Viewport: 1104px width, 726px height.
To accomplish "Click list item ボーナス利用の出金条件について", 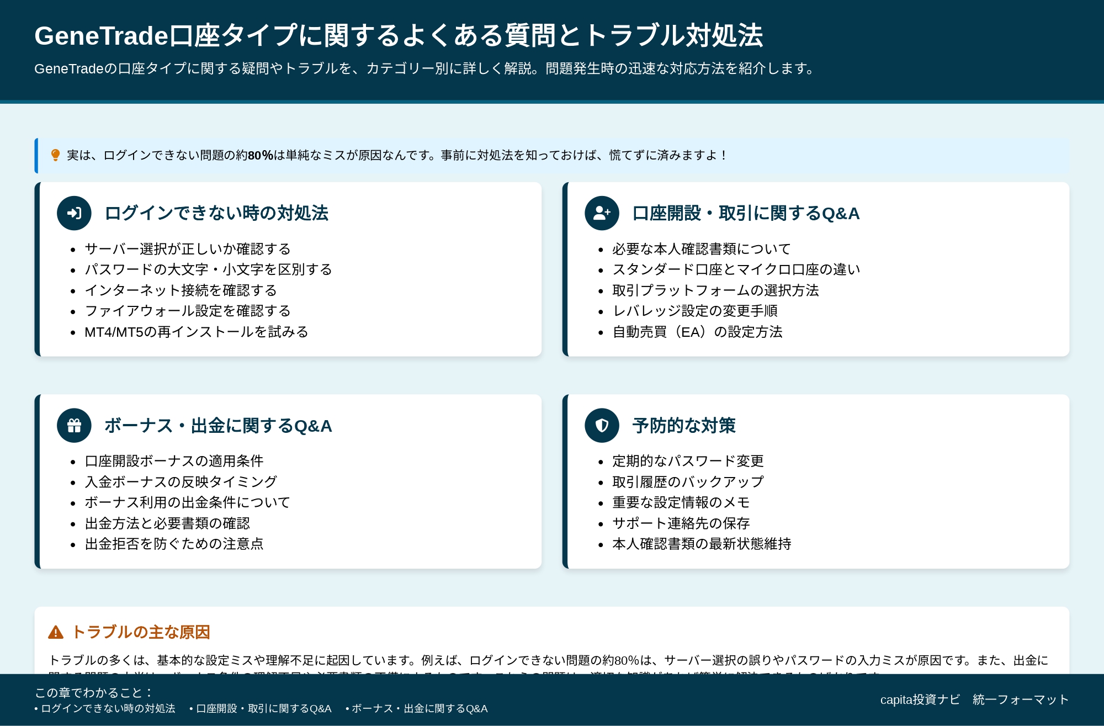I will point(188,502).
